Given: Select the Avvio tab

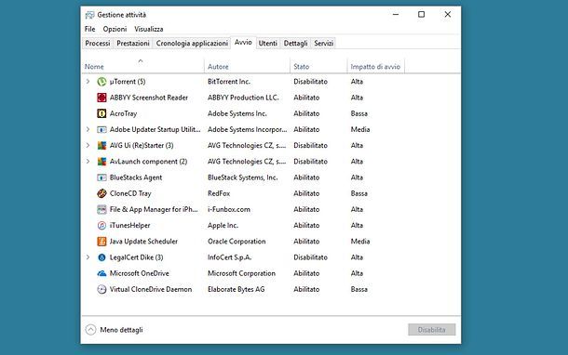Looking at the screenshot, I should (x=243, y=43).
